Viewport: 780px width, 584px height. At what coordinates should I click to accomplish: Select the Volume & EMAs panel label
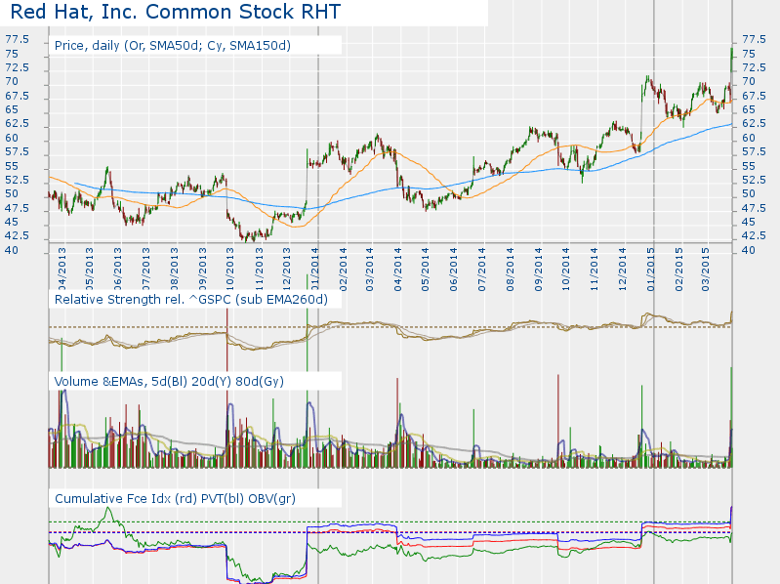pyautogui.click(x=169, y=381)
